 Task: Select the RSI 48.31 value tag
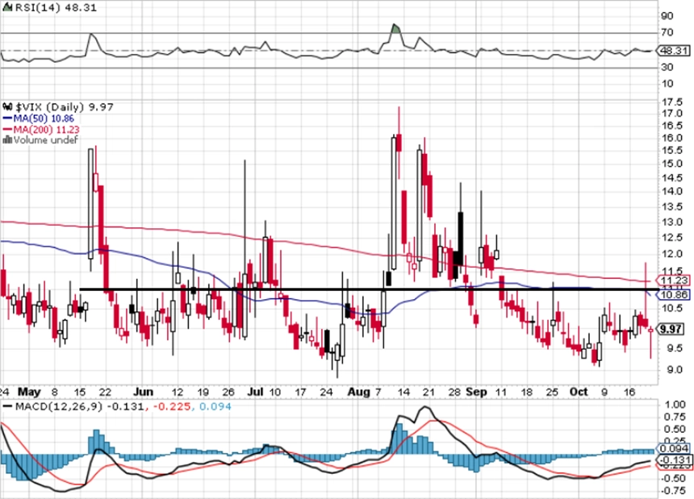[x=673, y=51]
